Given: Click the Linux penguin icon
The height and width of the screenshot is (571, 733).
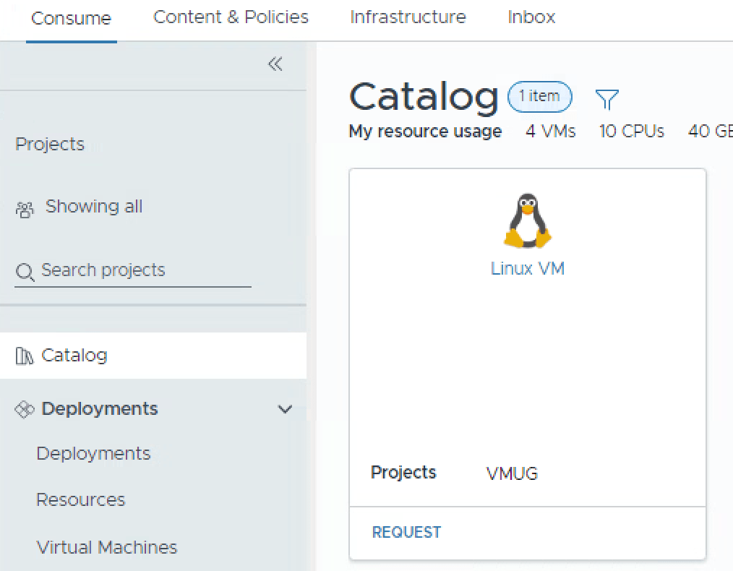Looking at the screenshot, I should 527,220.
